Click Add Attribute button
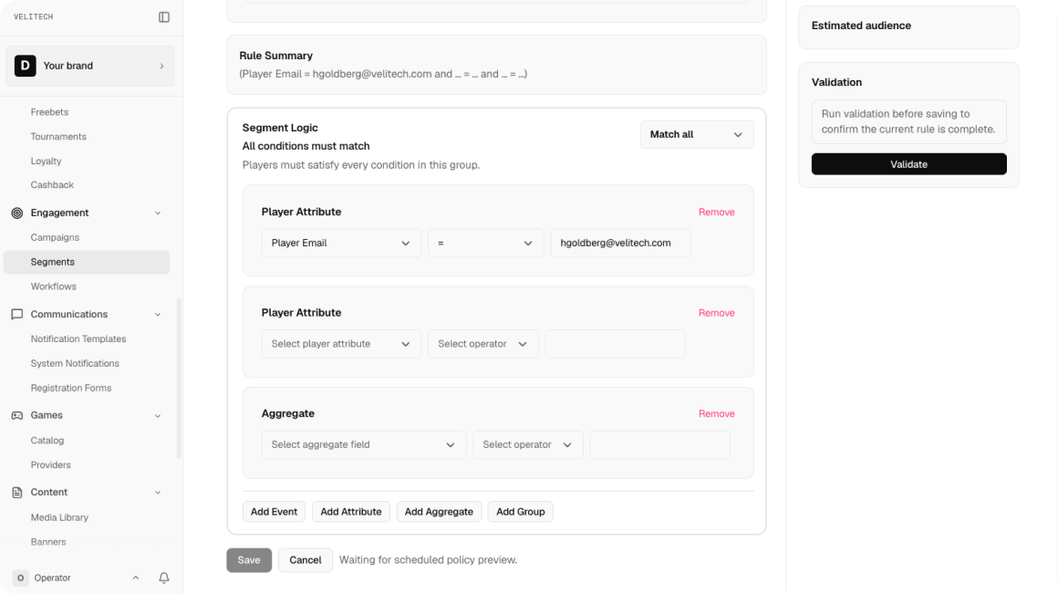The height and width of the screenshot is (594, 1058). coord(351,512)
